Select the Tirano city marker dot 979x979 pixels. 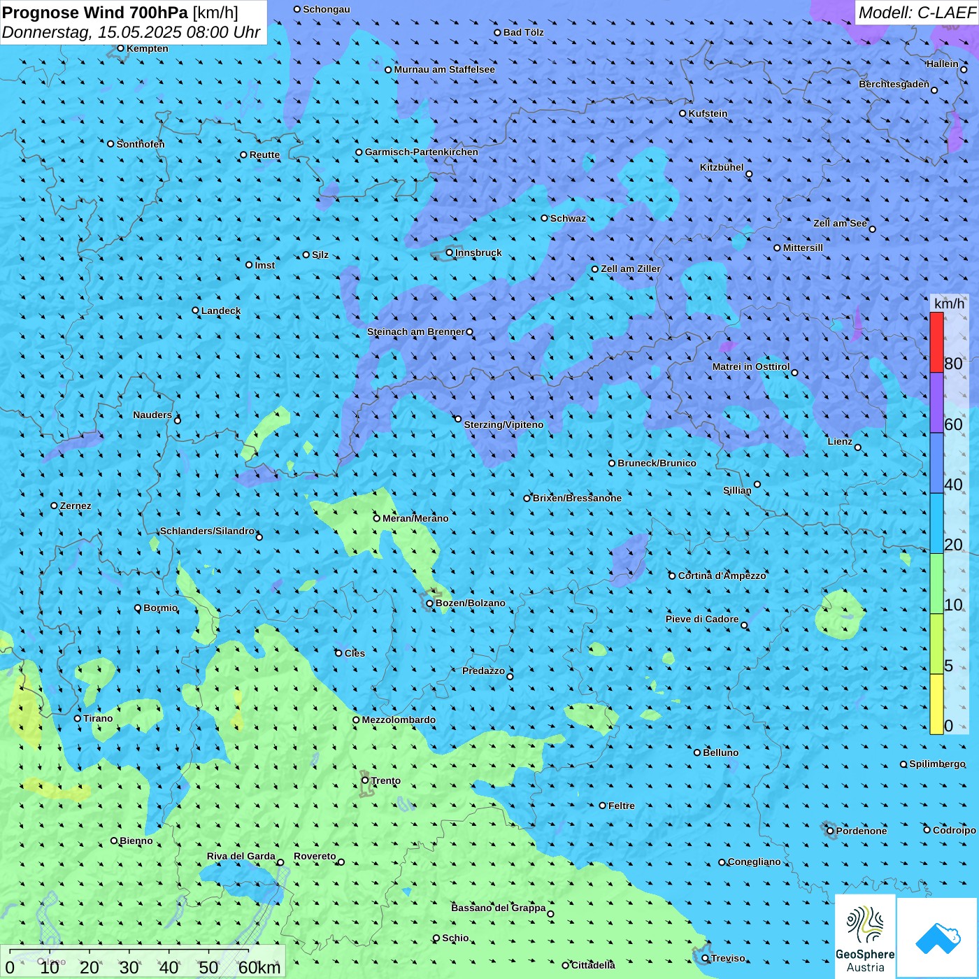pos(78,719)
